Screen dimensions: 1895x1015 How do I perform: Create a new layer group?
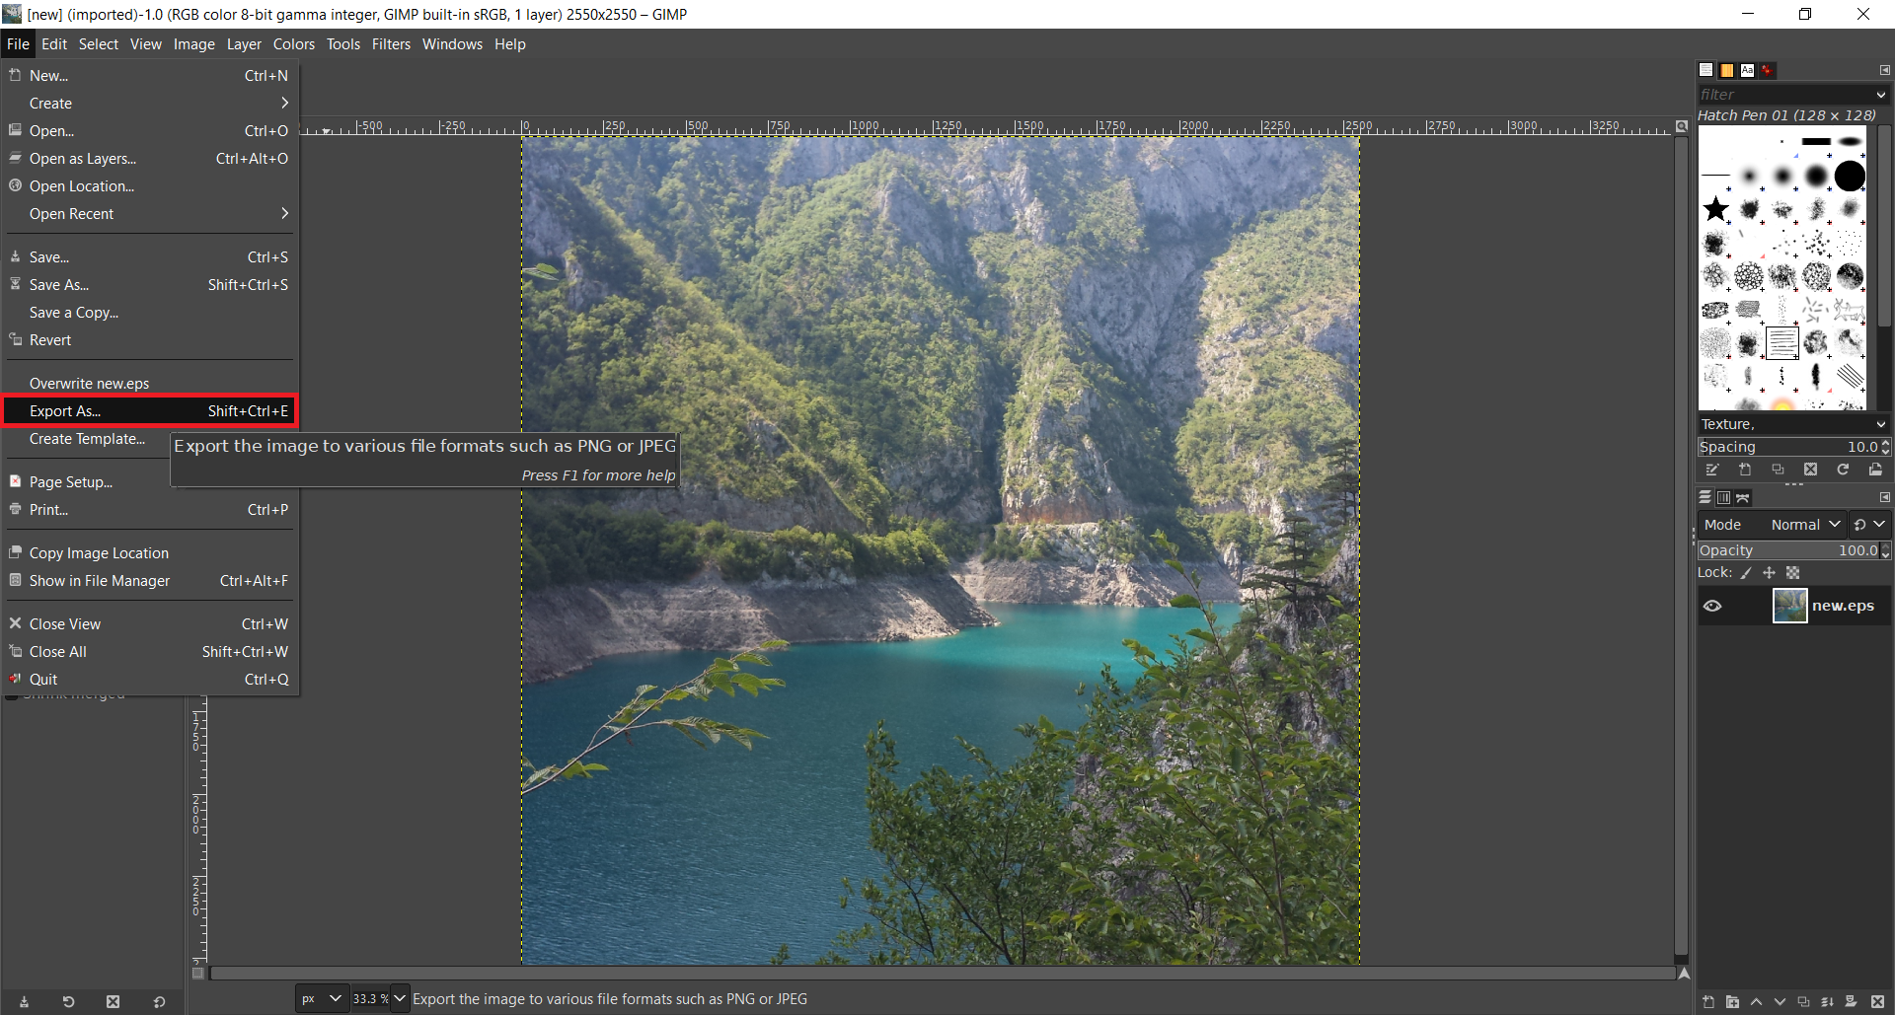click(x=1732, y=1001)
